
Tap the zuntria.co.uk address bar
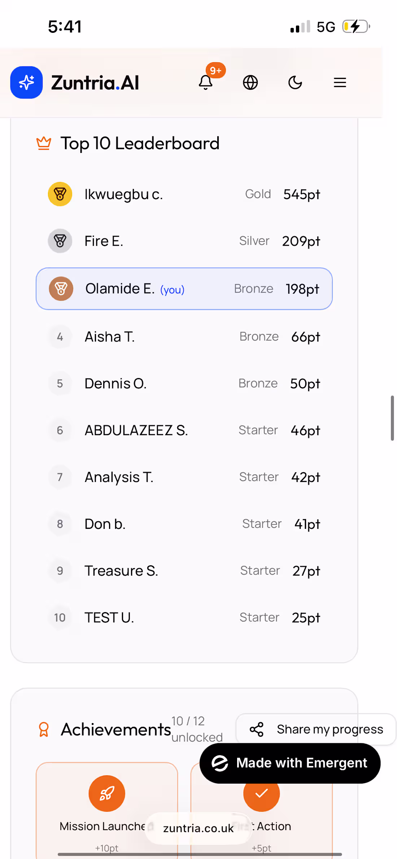coord(198,828)
